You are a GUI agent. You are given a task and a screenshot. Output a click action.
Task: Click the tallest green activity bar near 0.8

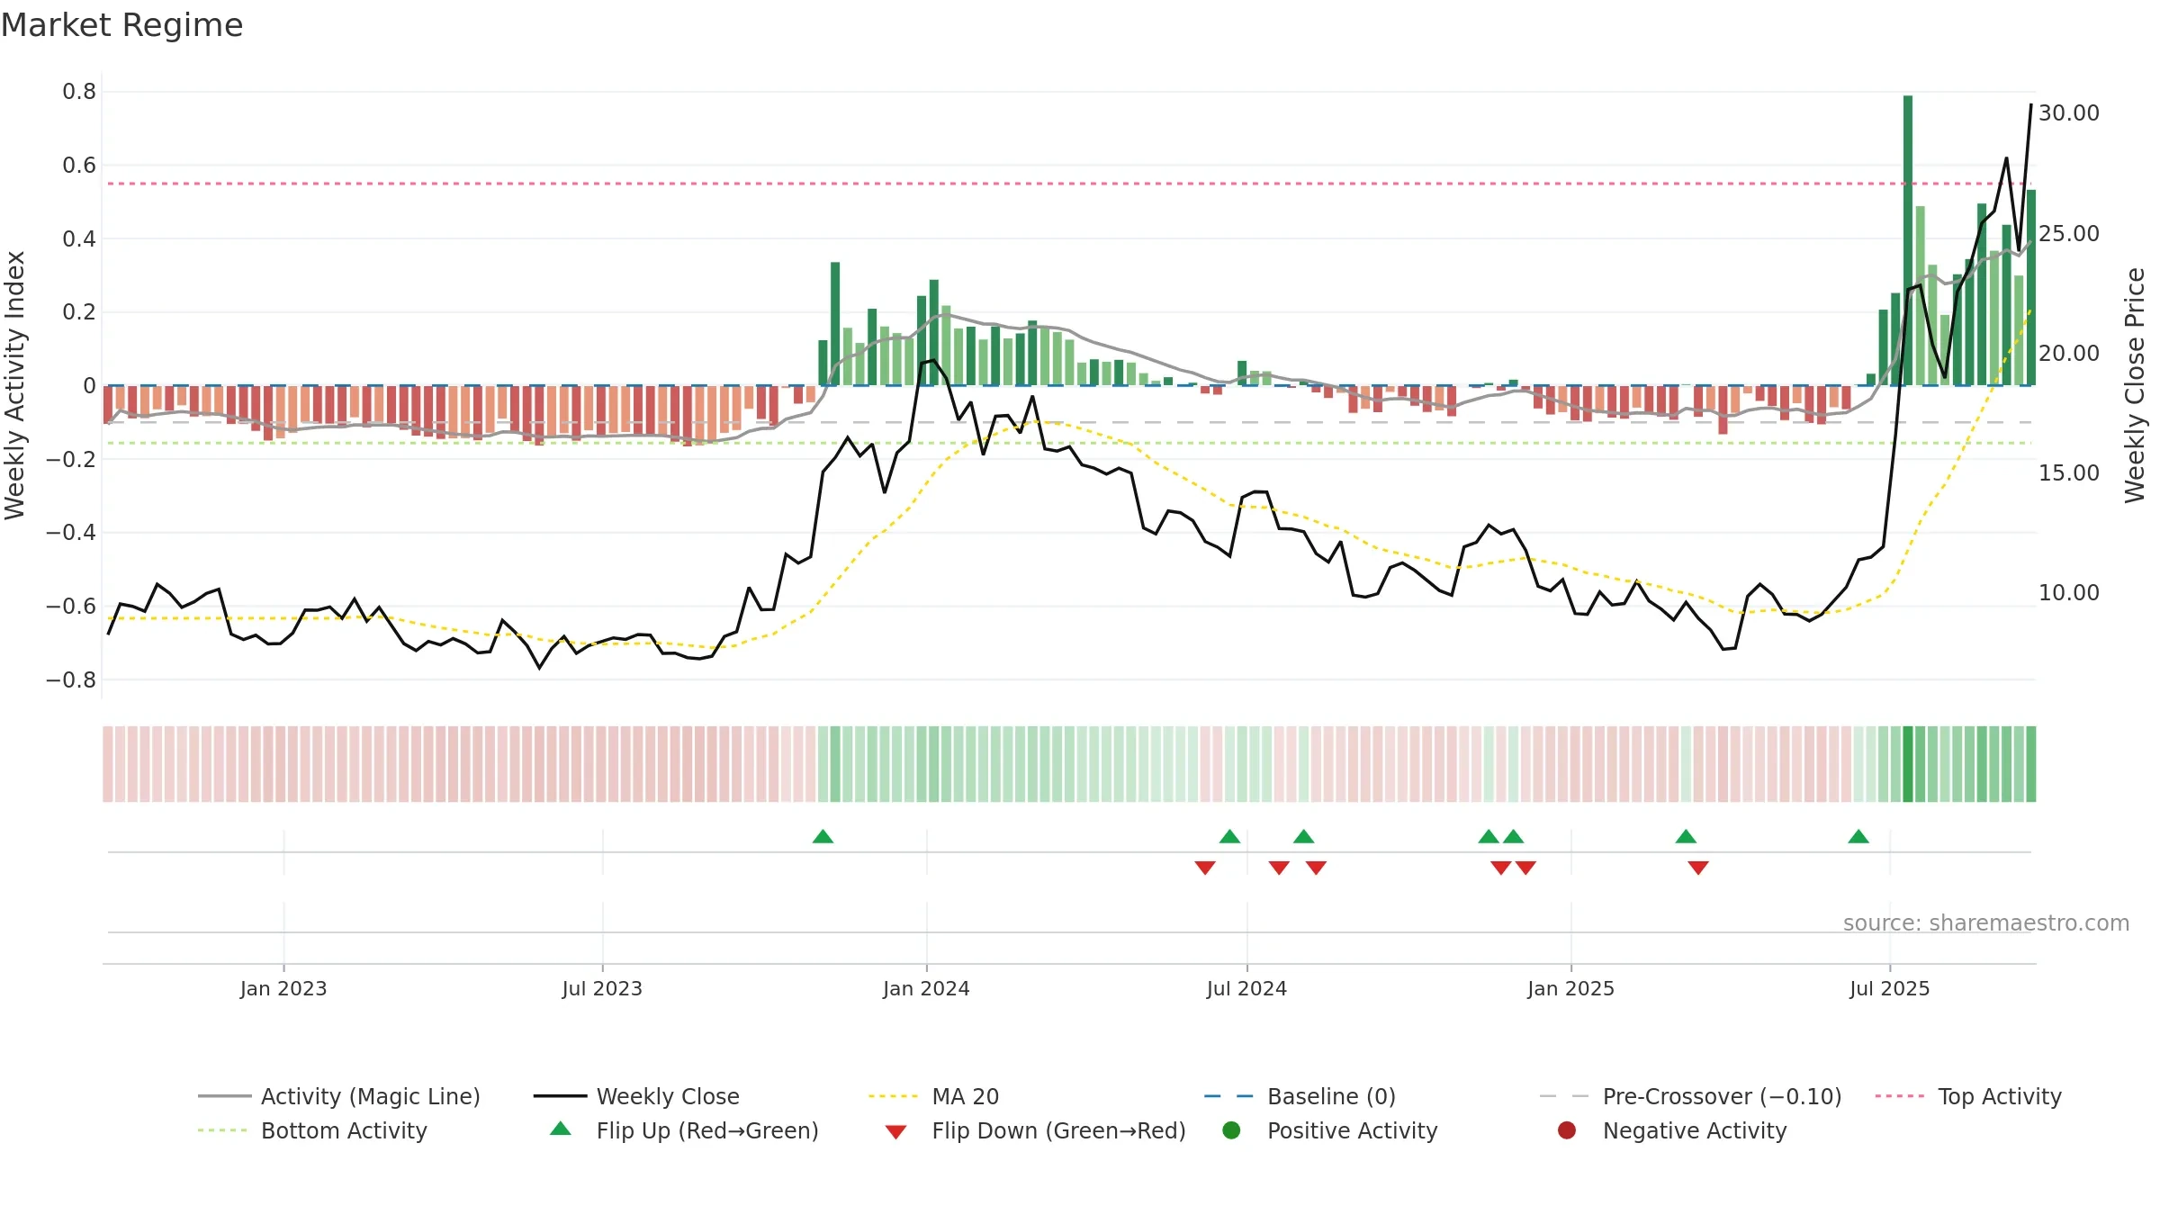click(x=1908, y=240)
